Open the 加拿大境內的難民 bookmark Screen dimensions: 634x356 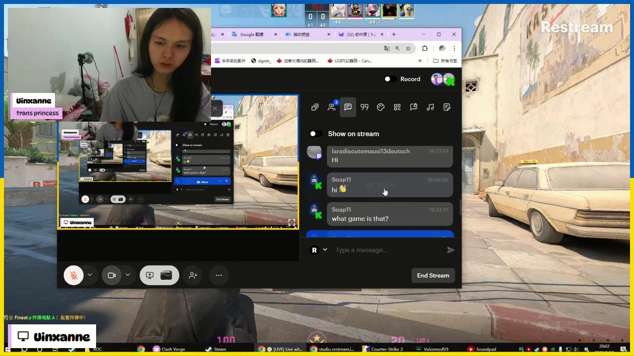tap(298, 61)
